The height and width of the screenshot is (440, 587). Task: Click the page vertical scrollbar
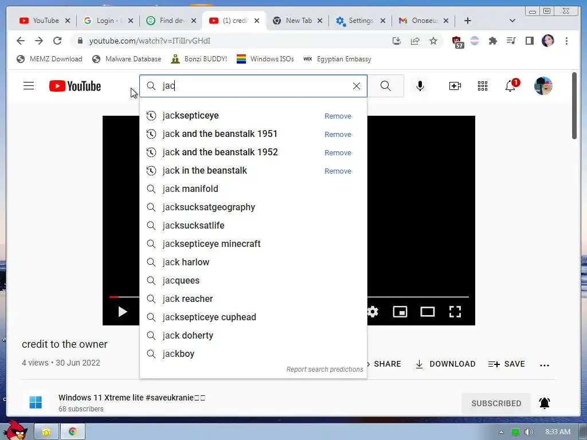click(x=574, y=105)
